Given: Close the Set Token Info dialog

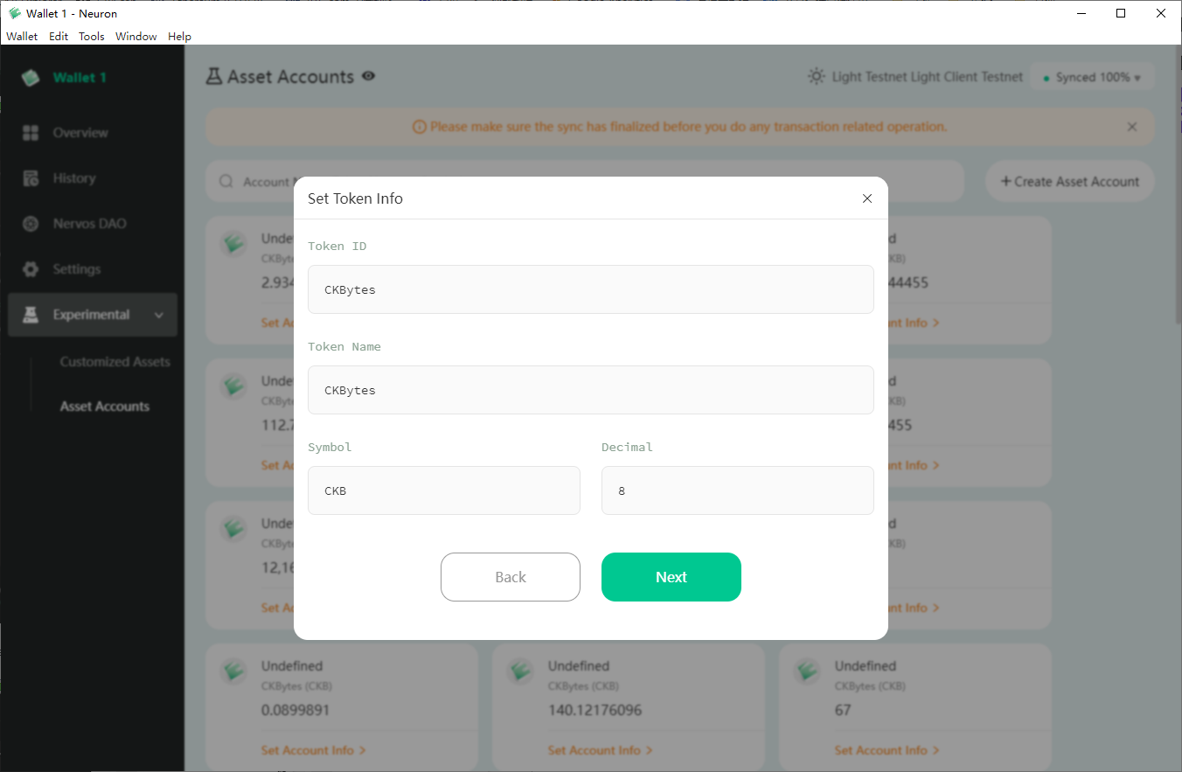Looking at the screenshot, I should point(867,198).
